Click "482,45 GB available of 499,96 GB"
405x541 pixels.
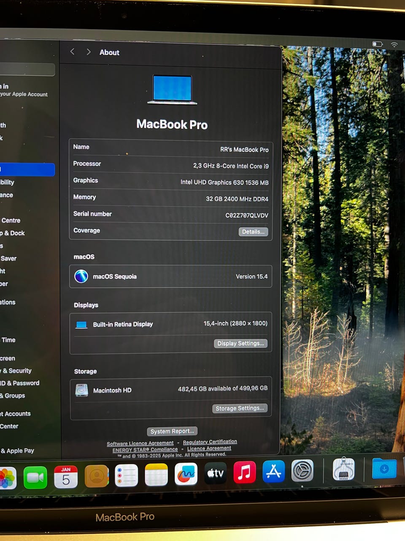pyautogui.click(x=223, y=388)
